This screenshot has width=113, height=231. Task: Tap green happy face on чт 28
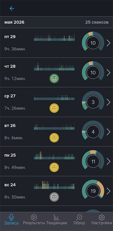click(54, 79)
